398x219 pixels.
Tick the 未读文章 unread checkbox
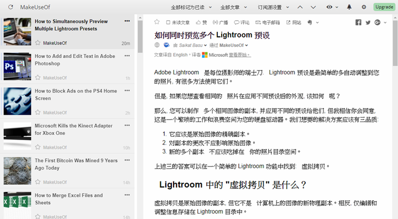point(168,23)
